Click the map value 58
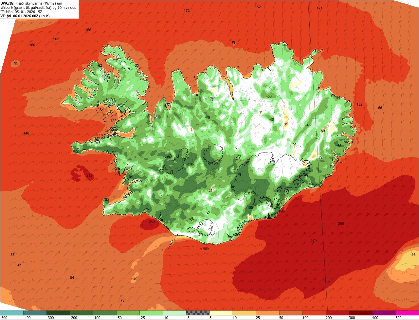 pos(12,255)
